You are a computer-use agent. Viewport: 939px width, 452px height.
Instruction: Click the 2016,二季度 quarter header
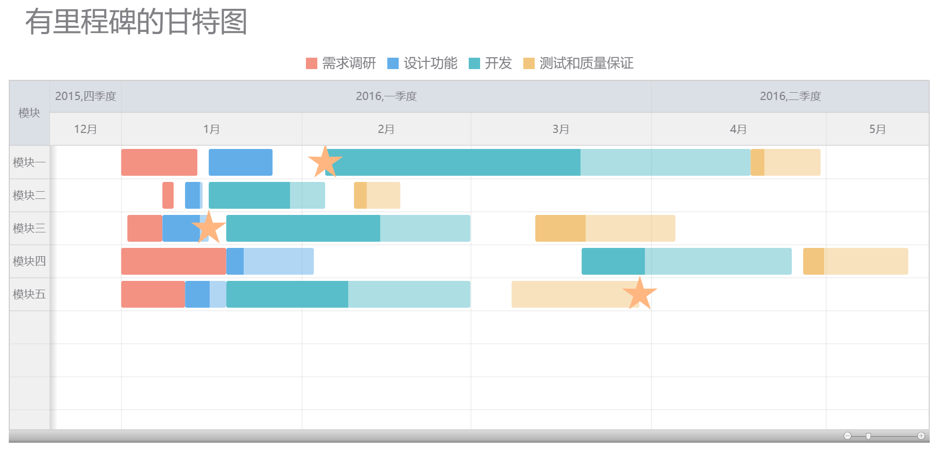[x=790, y=96]
